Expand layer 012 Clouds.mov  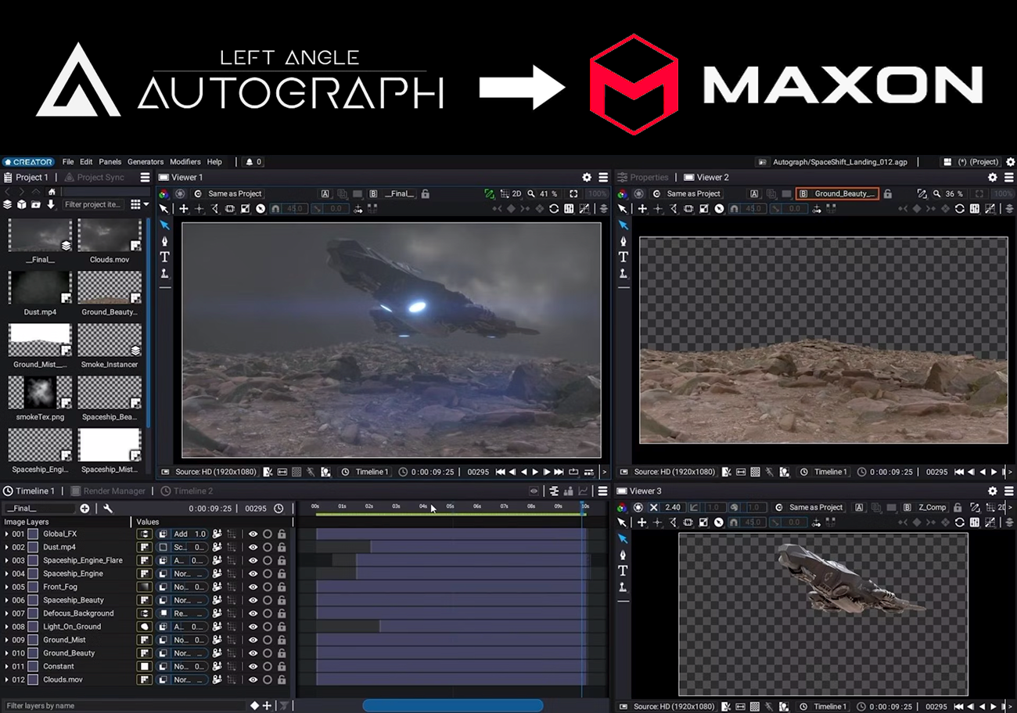click(6, 680)
